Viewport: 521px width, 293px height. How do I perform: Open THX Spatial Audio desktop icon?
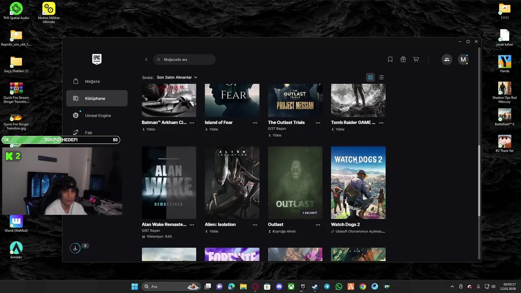pos(16,11)
